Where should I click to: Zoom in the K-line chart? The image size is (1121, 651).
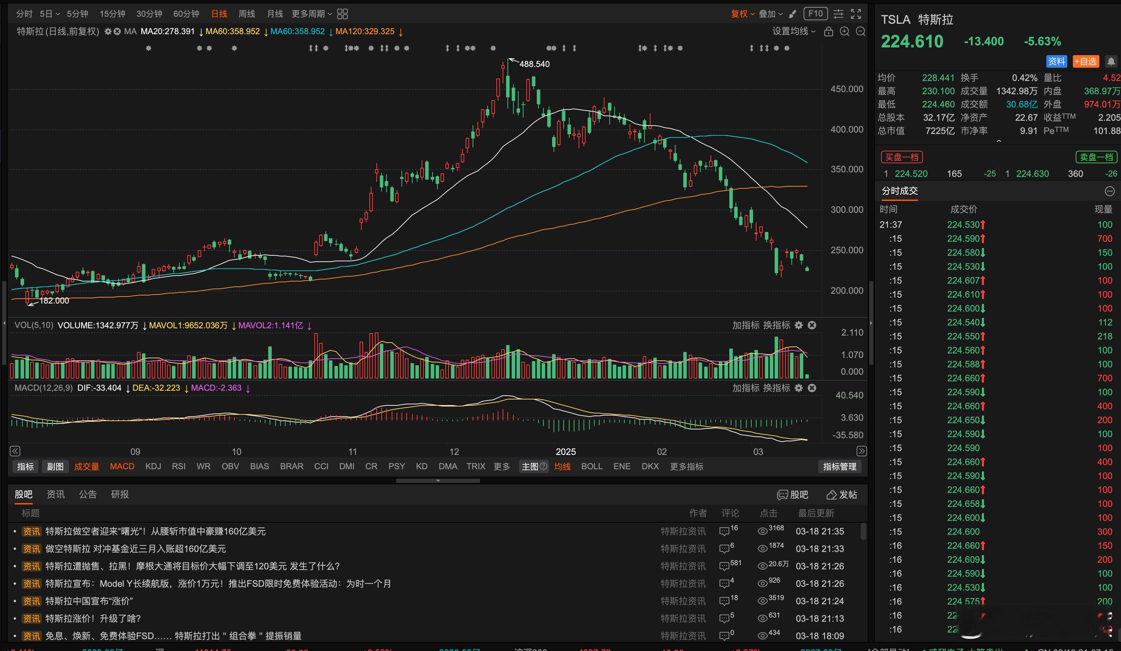pyautogui.click(x=844, y=32)
